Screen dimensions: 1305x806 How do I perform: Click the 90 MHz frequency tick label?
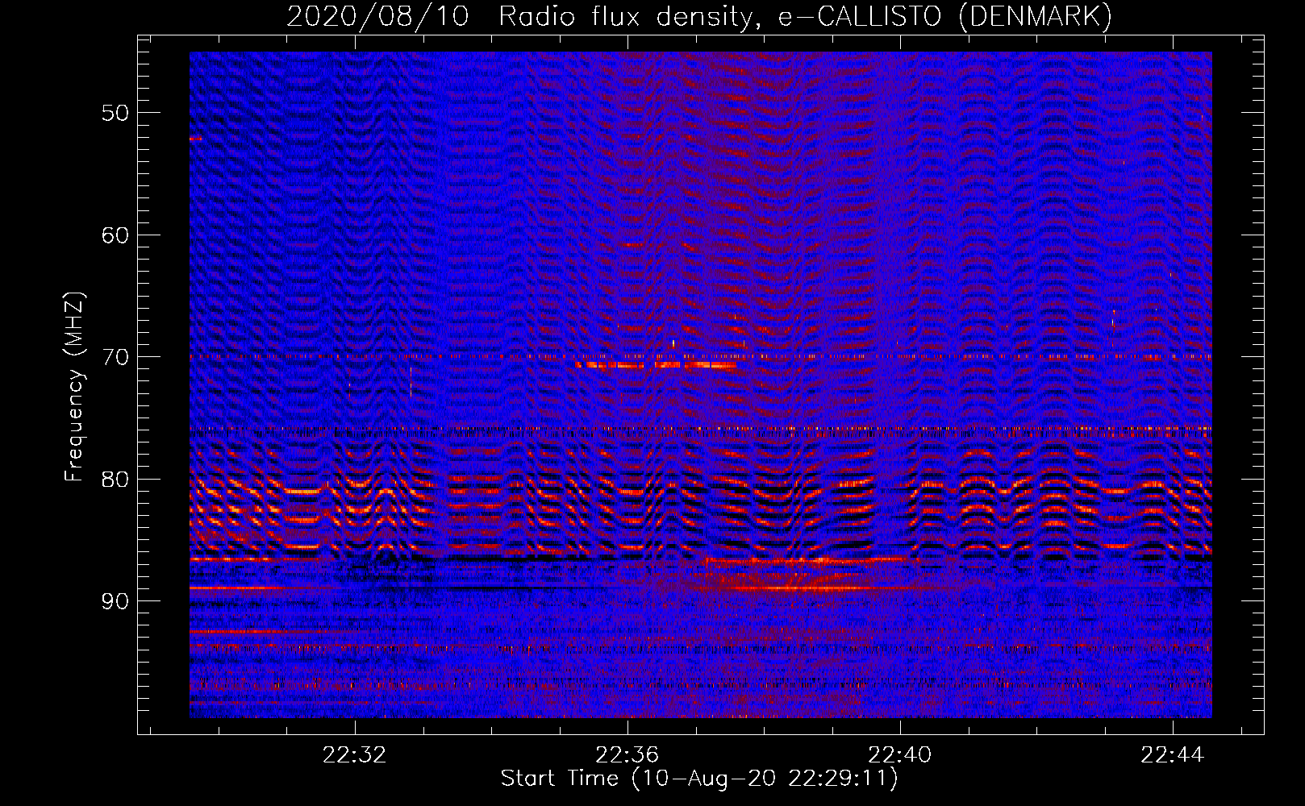(x=115, y=601)
